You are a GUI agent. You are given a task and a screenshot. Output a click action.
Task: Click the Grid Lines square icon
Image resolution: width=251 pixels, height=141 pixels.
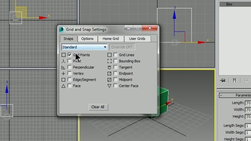click(x=109, y=55)
